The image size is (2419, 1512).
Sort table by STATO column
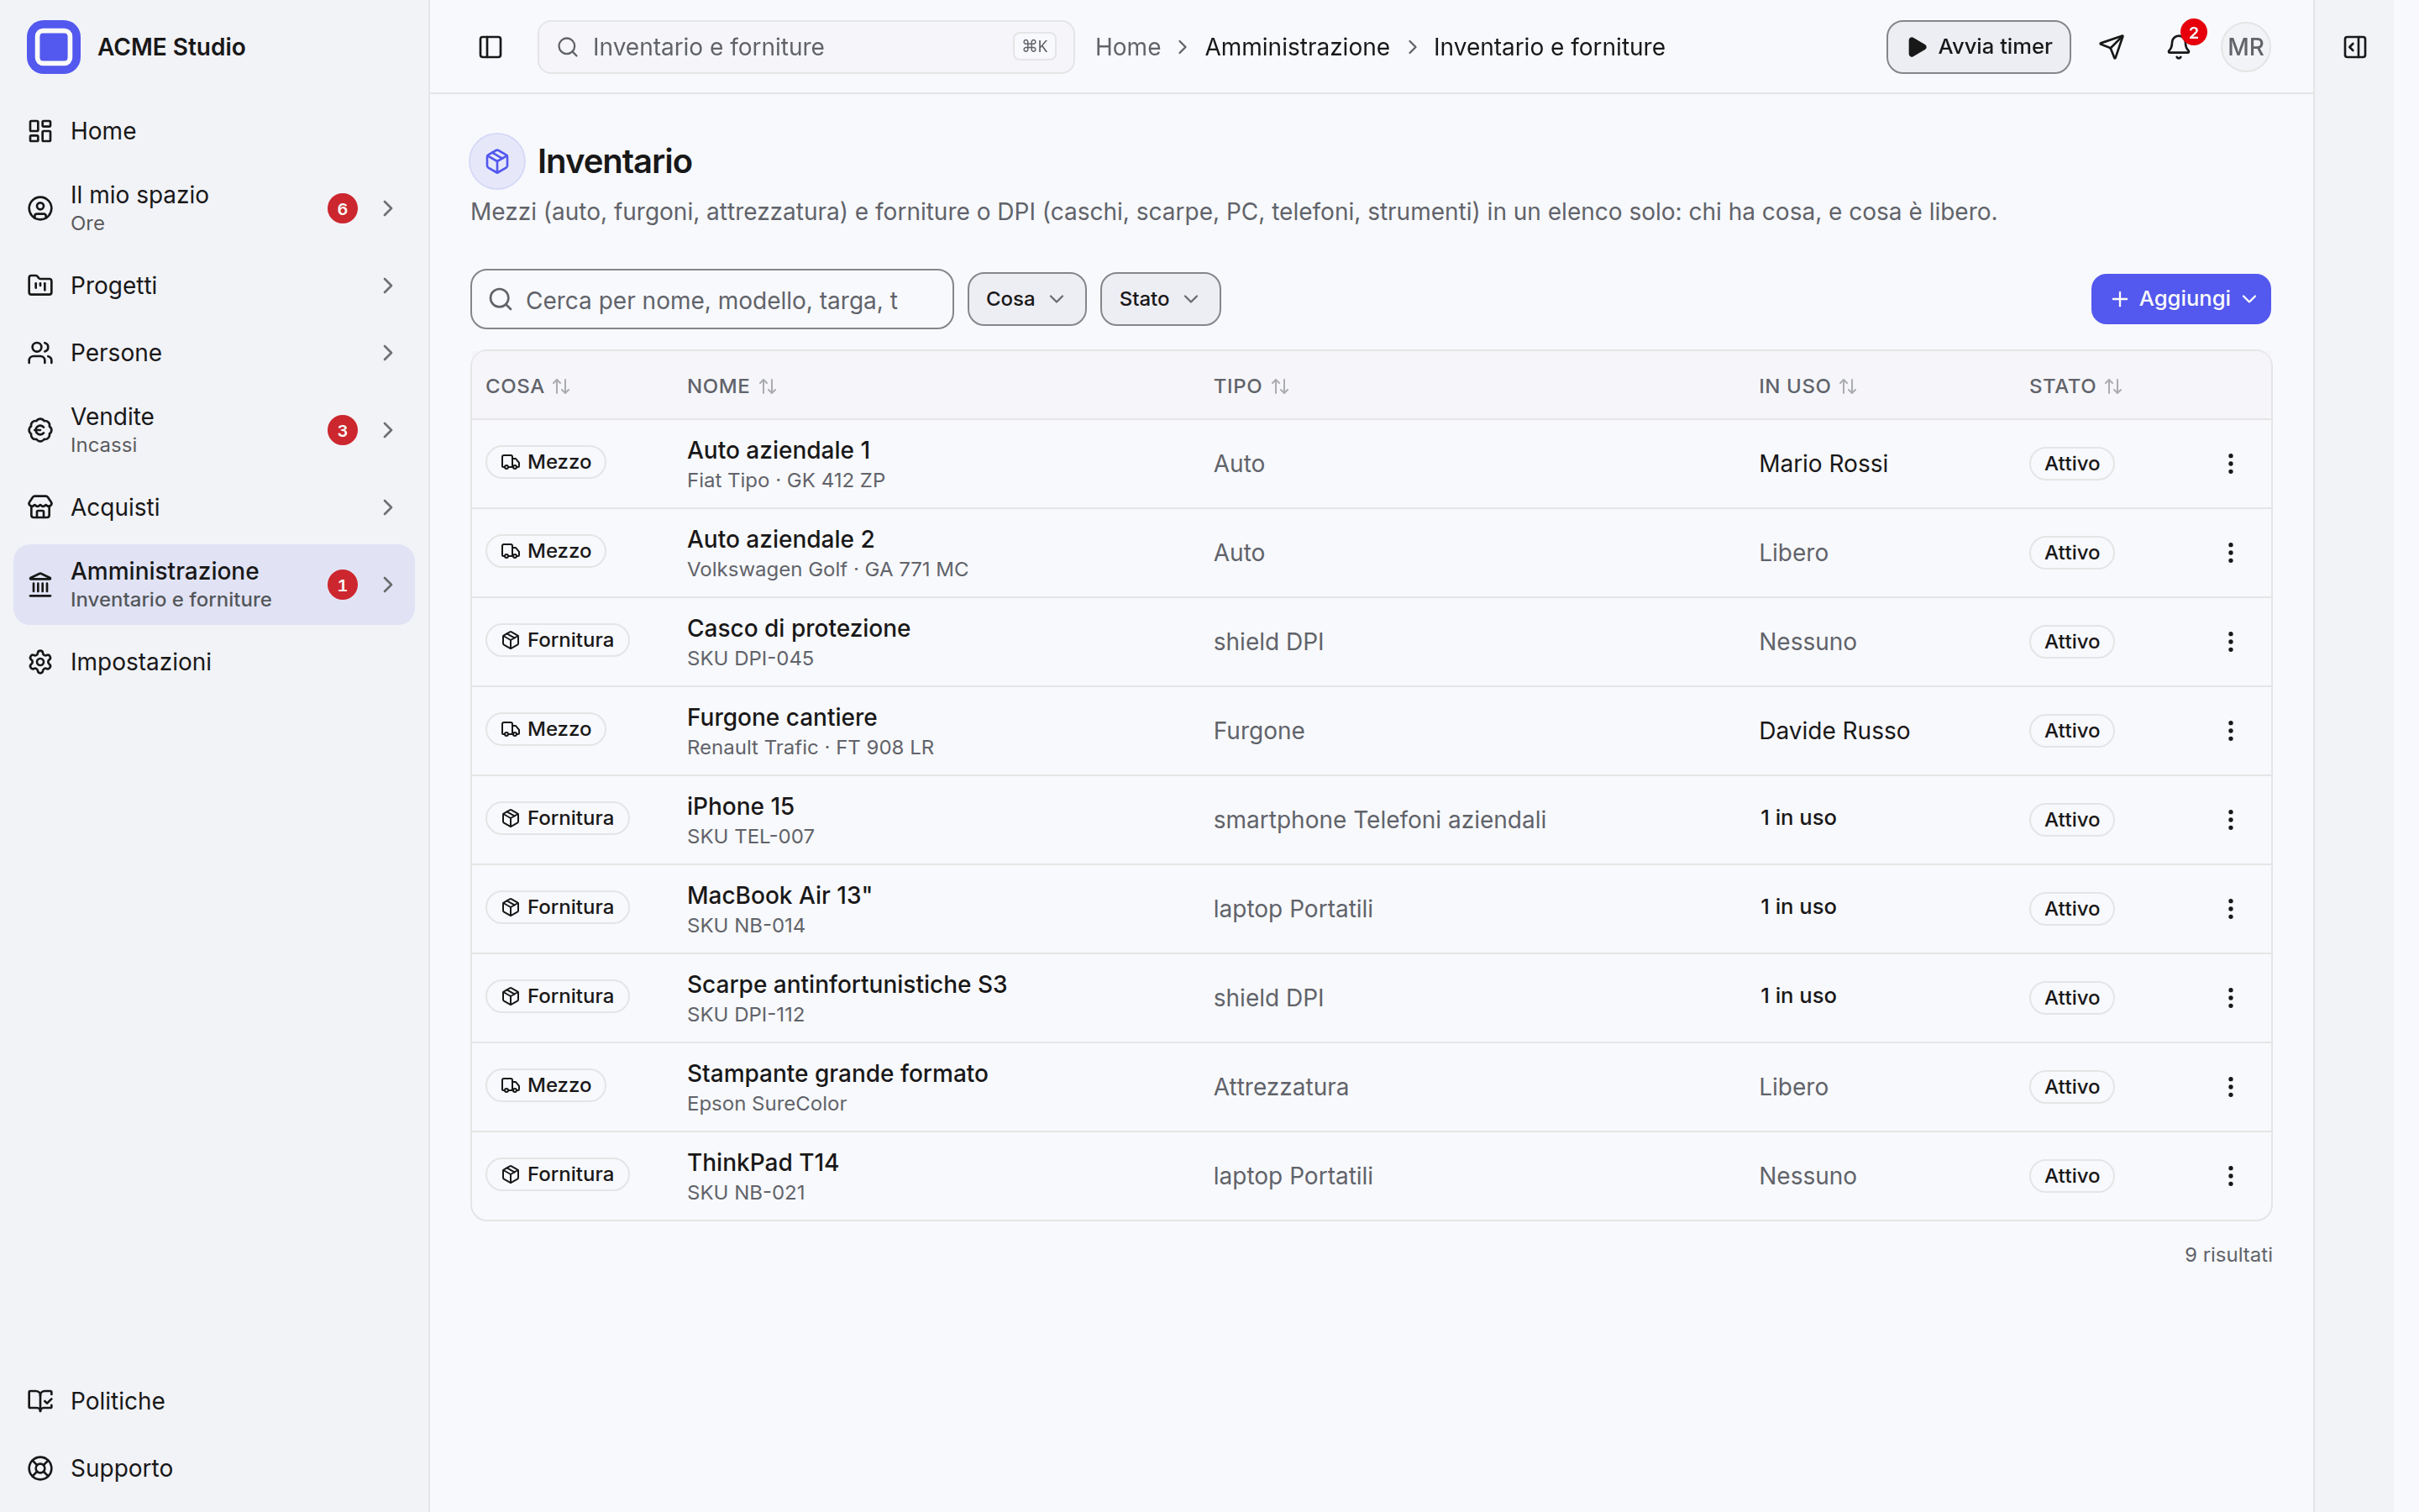click(2075, 386)
